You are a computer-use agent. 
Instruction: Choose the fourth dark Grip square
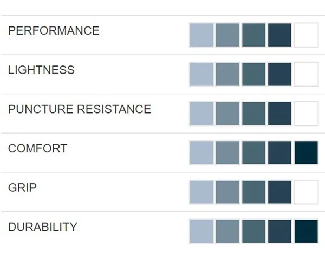pos(280,192)
